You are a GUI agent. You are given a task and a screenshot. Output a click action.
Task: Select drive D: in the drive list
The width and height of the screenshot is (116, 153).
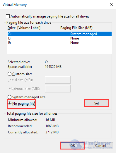(59, 38)
